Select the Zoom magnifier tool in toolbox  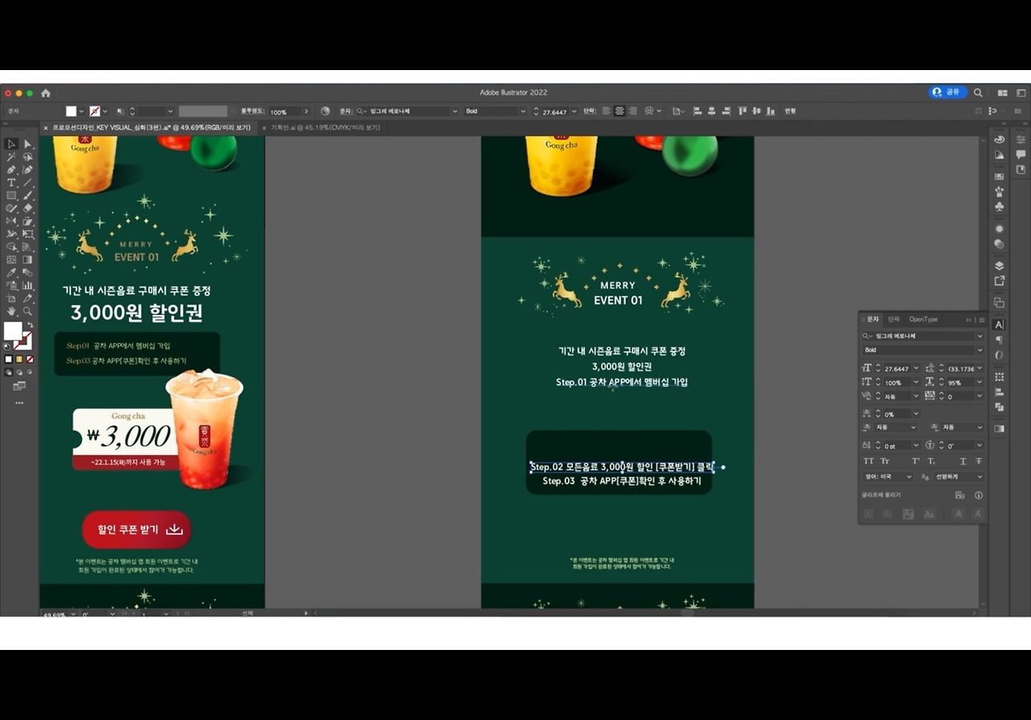(x=27, y=311)
